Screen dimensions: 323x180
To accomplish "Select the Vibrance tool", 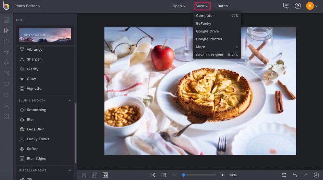I will tap(45, 49).
